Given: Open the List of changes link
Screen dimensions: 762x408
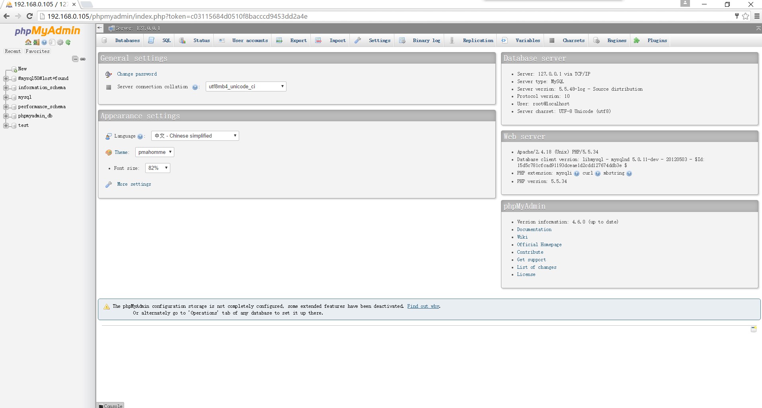Looking at the screenshot, I should pos(537,267).
